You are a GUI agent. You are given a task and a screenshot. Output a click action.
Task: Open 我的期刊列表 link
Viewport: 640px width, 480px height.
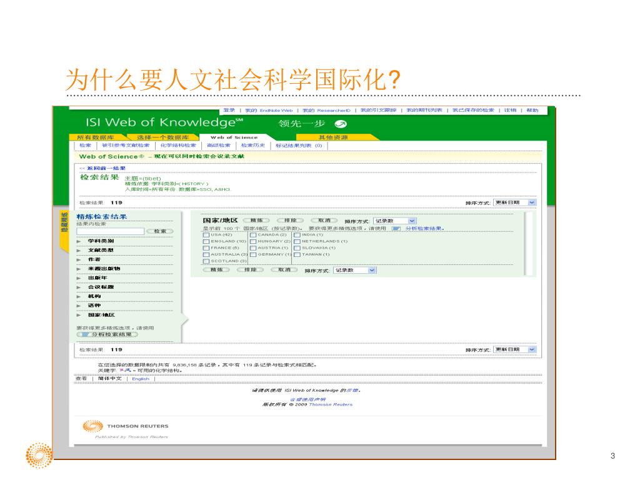424,110
